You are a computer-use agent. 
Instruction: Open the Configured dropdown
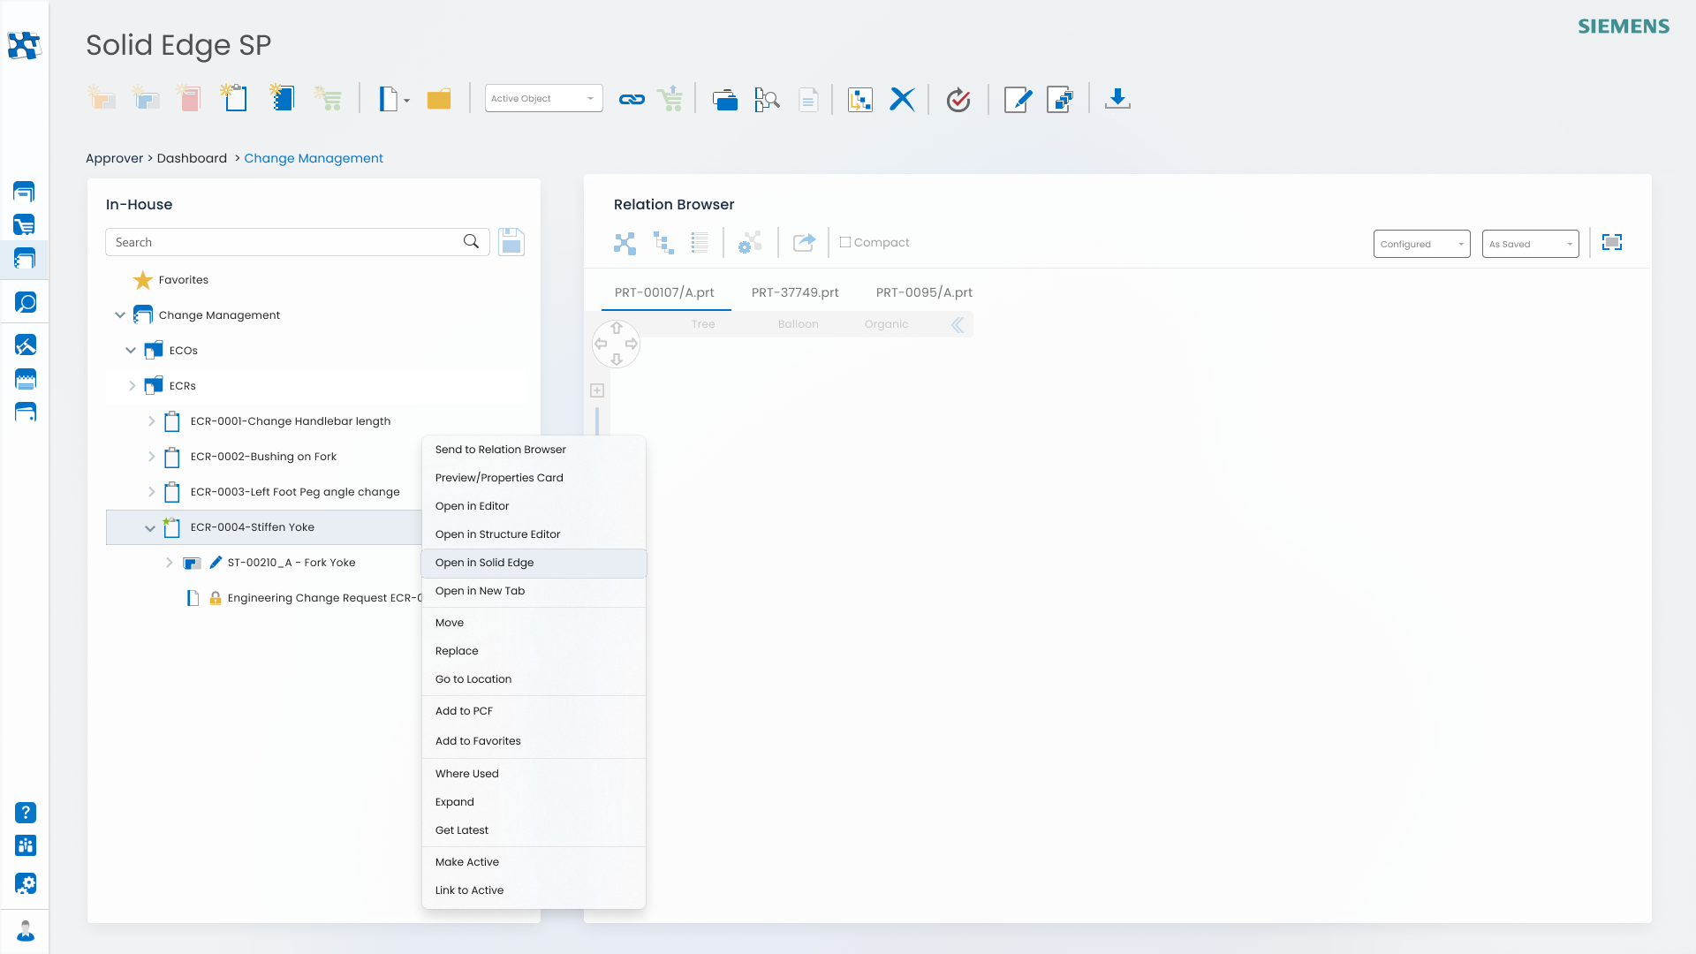(x=1422, y=244)
